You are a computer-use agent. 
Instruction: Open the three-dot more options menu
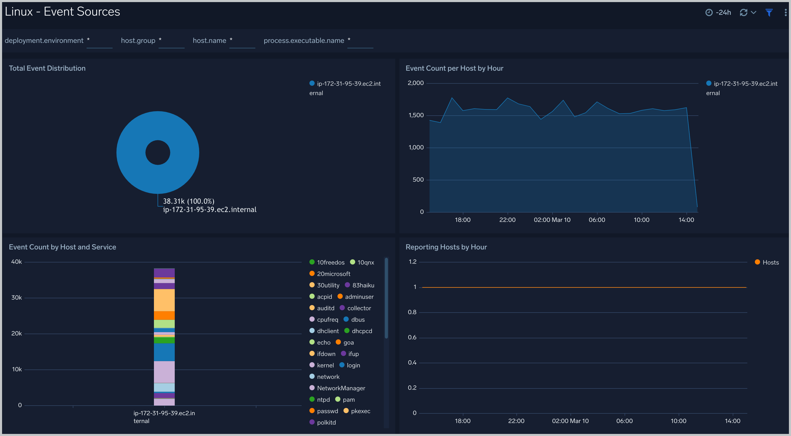coord(786,12)
